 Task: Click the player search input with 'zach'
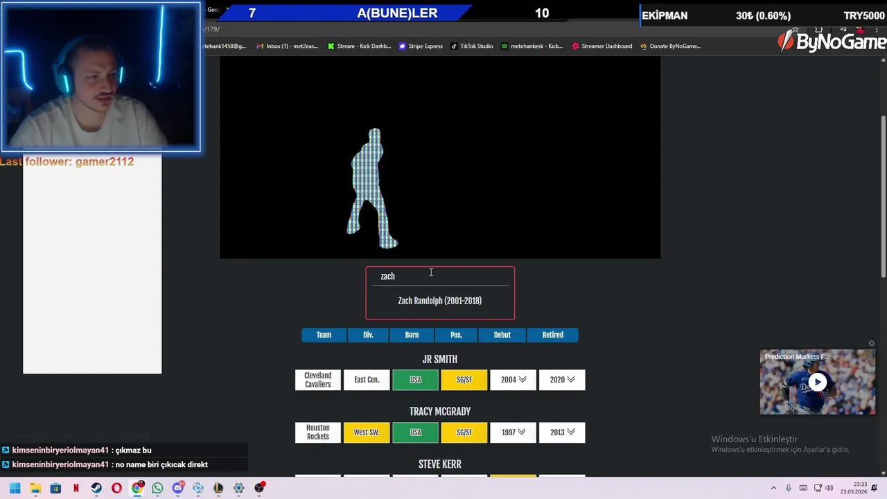[x=440, y=277]
